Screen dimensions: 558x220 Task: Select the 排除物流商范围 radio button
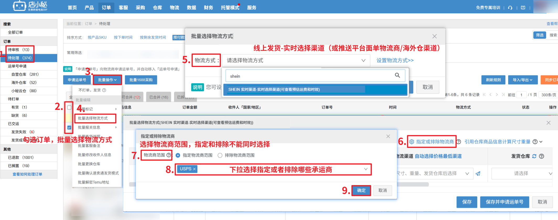coord(220,155)
